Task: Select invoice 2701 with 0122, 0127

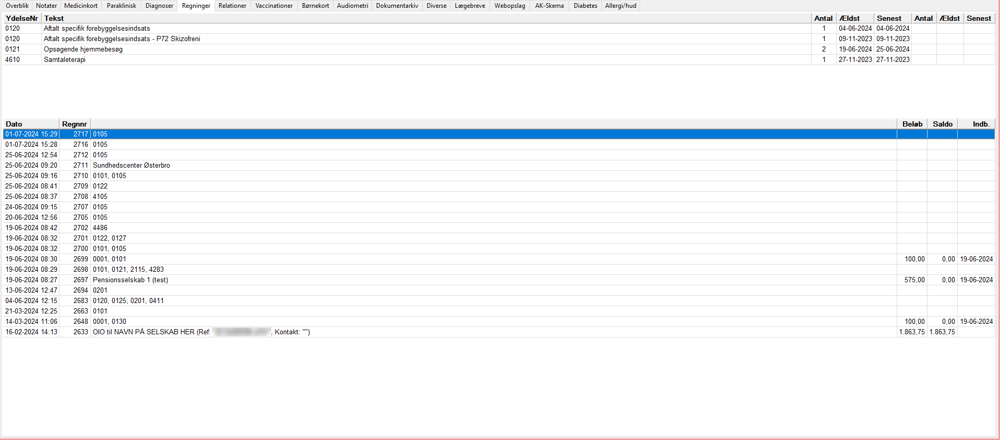Action: (499, 238)
